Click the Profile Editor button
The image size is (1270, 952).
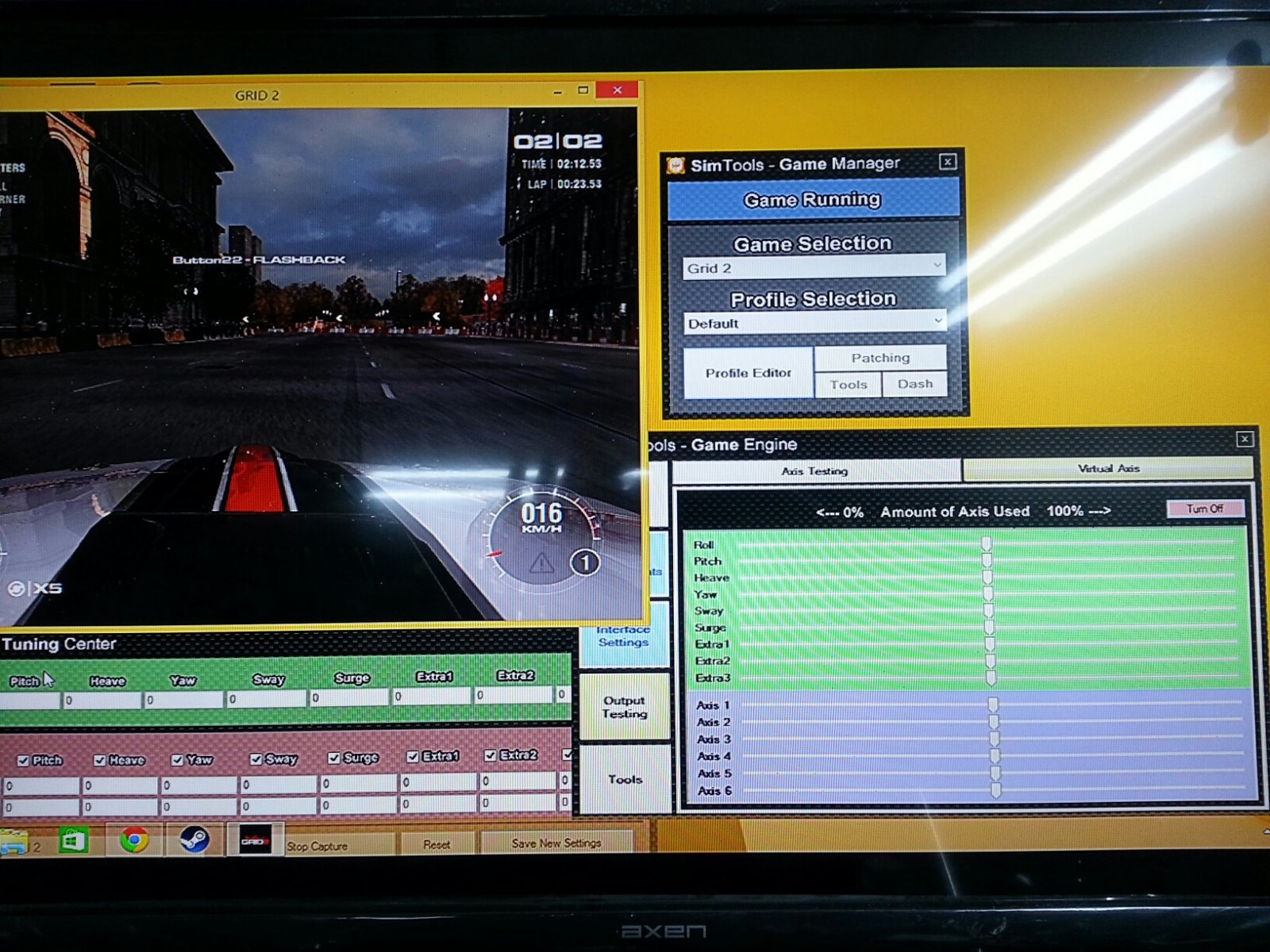749,373
